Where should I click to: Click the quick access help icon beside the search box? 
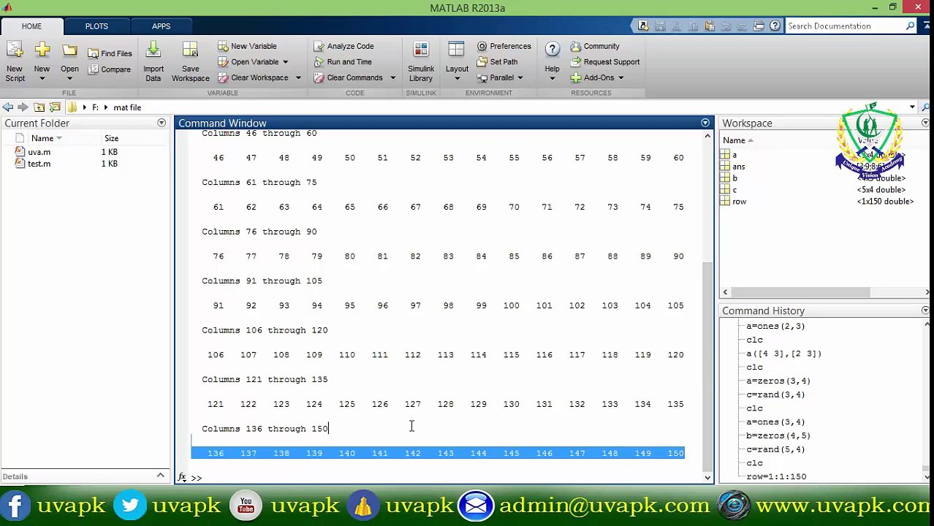775,26
